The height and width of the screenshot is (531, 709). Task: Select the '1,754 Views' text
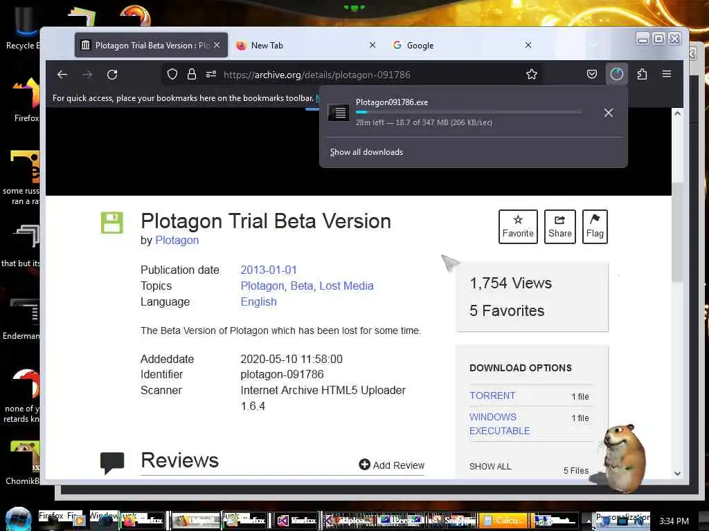click(510, 283)
